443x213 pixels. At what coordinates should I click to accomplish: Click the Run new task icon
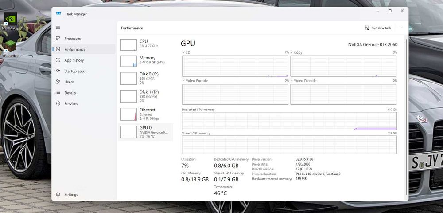pos(367,28)
